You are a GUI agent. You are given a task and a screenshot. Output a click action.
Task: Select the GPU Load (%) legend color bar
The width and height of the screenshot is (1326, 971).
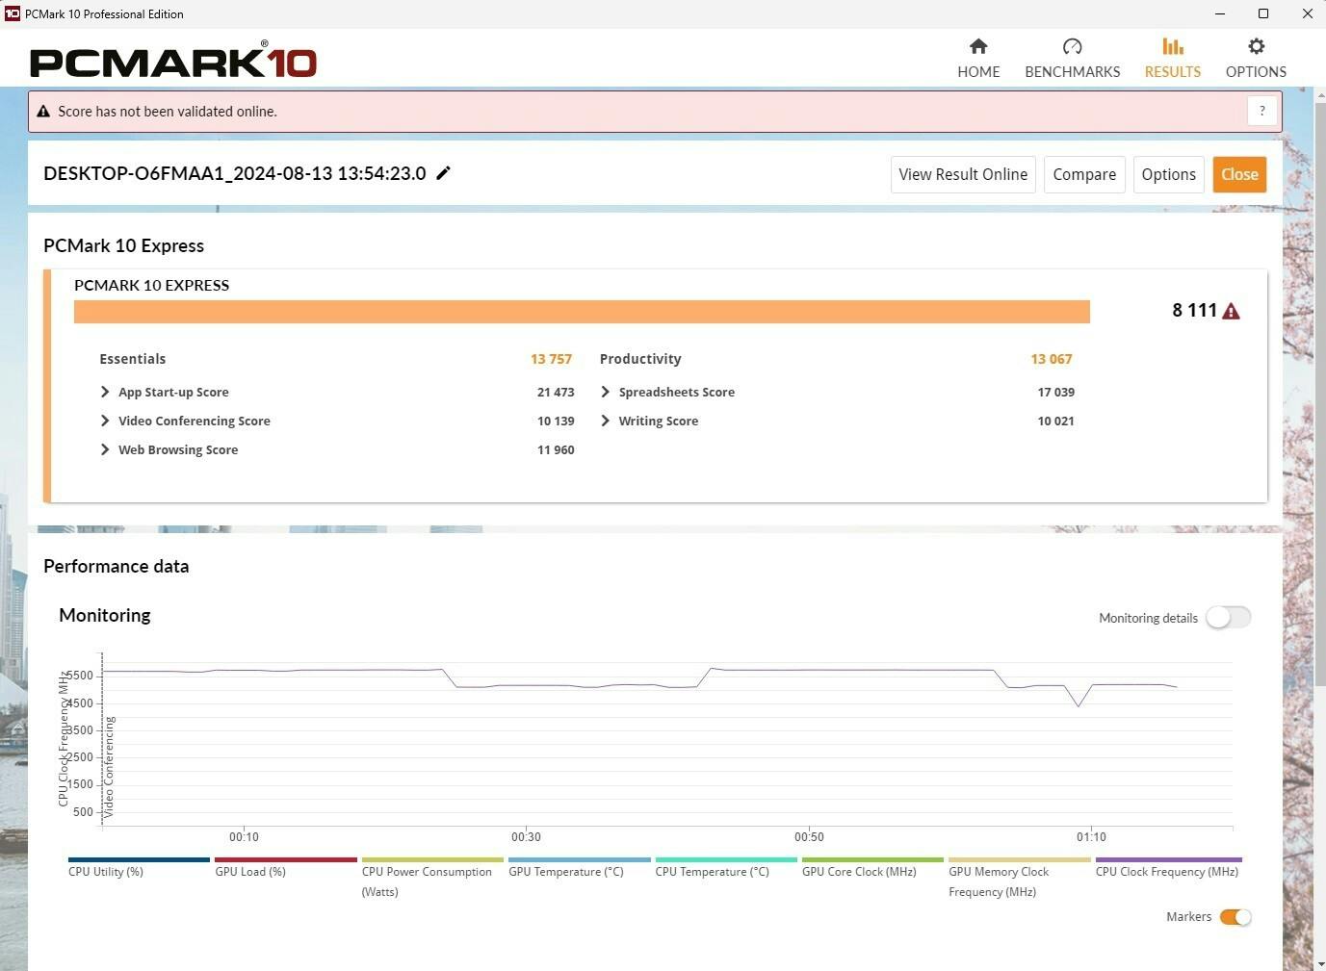[x=285, y=859]
